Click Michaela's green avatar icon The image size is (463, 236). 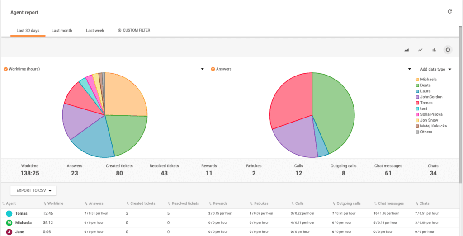[x=9, y=223]
